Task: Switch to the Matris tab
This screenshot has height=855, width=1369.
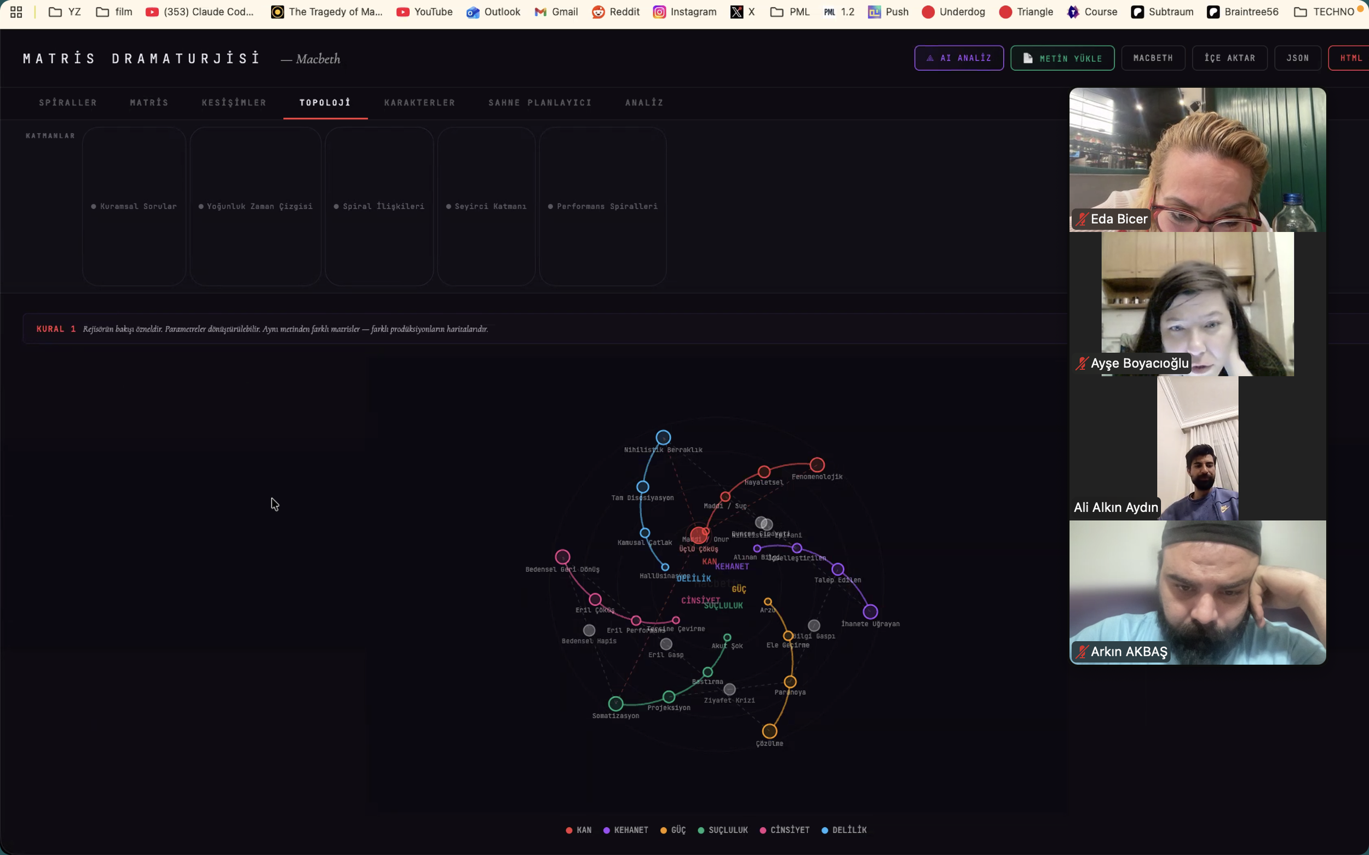Action: click(149, 102)
